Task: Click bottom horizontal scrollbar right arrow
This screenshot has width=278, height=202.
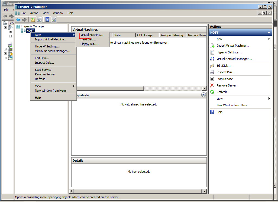Action: pyautogui.click(x=205, y=191)
